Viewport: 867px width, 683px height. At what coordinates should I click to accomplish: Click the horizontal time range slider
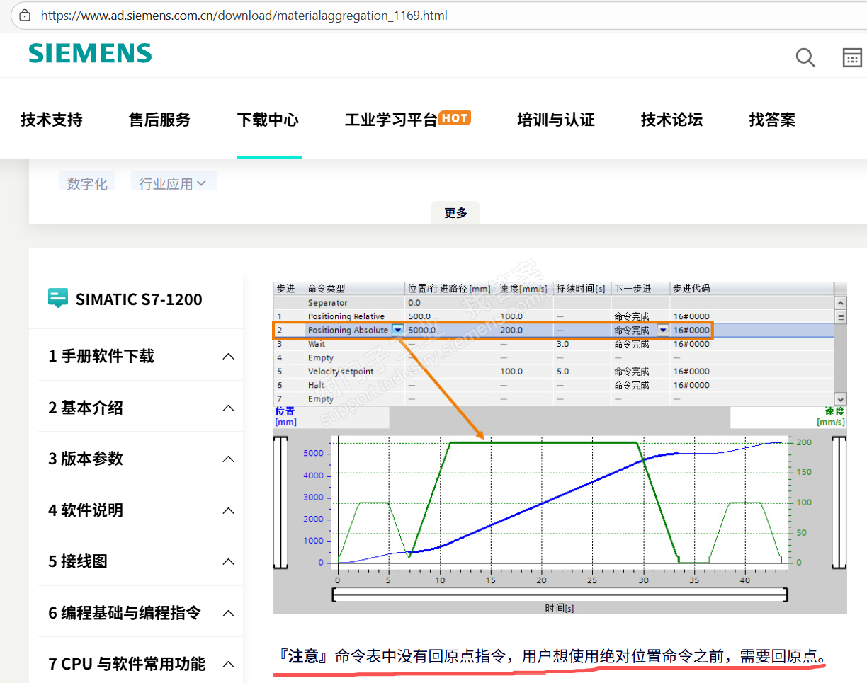tap(560, 595)
